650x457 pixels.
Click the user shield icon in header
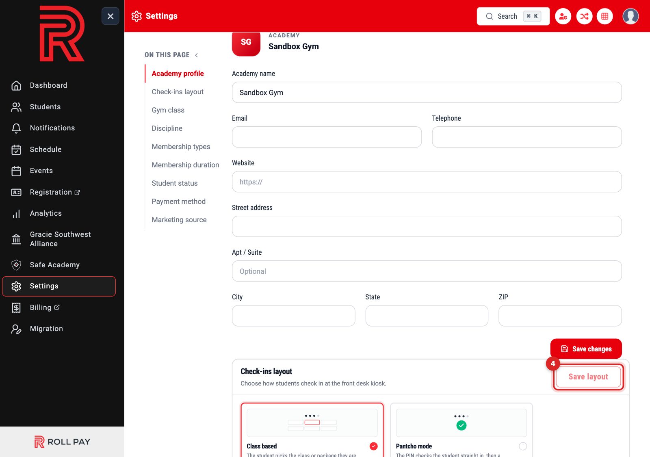563,16
